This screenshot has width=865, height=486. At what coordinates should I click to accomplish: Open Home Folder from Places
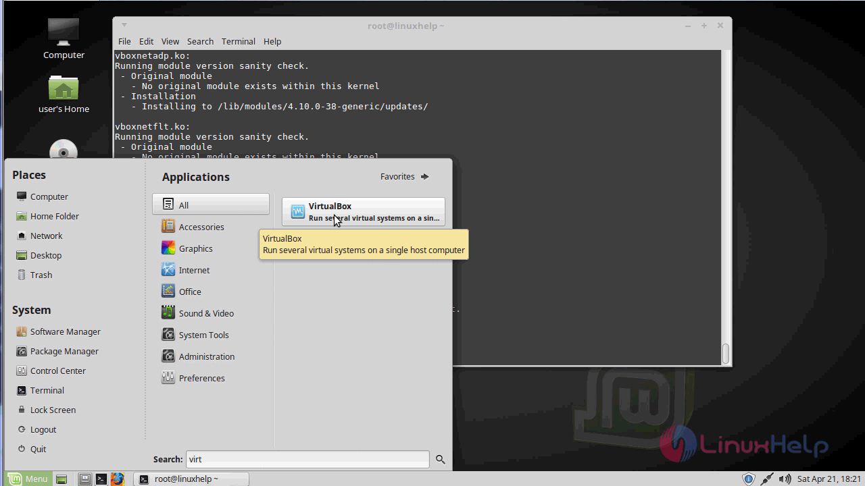(x=47, y=216)
